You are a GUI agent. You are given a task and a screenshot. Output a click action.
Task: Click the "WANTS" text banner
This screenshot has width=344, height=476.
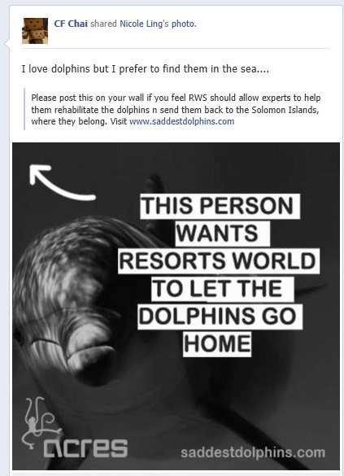click(222, 234)
